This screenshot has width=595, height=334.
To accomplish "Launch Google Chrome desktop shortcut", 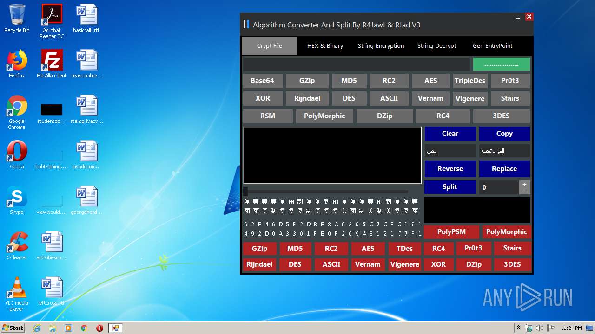I will 17,112.
